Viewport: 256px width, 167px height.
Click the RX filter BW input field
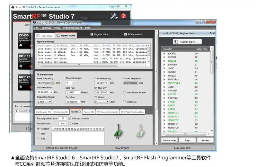pos(101,93)
